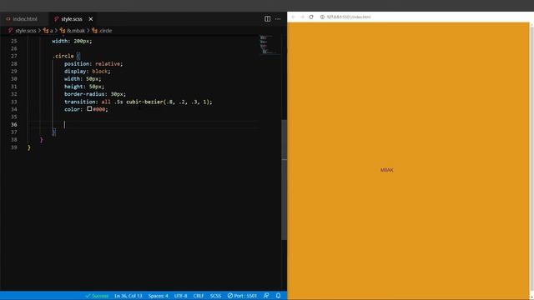Switch to the style.scss tab
Screen dimensions: 534x300
pos(72,19)
